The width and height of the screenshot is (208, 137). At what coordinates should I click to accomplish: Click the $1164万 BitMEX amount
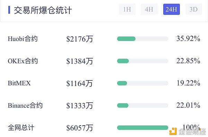coord(80,84)
